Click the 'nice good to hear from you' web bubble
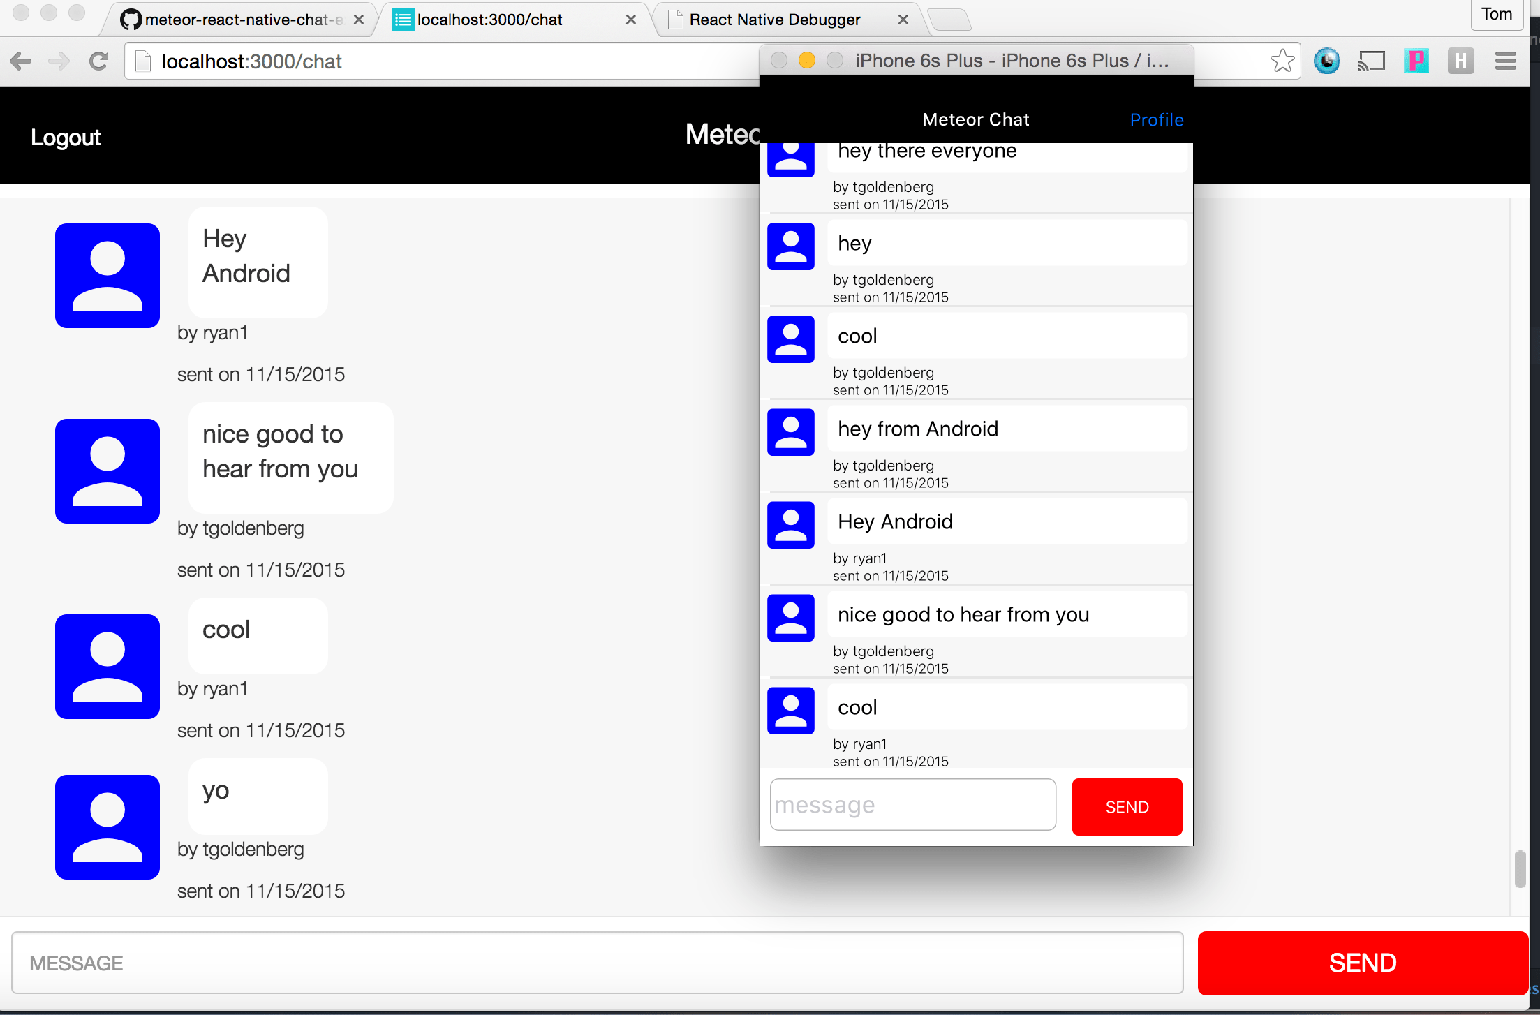 click(x=291, y=458)
